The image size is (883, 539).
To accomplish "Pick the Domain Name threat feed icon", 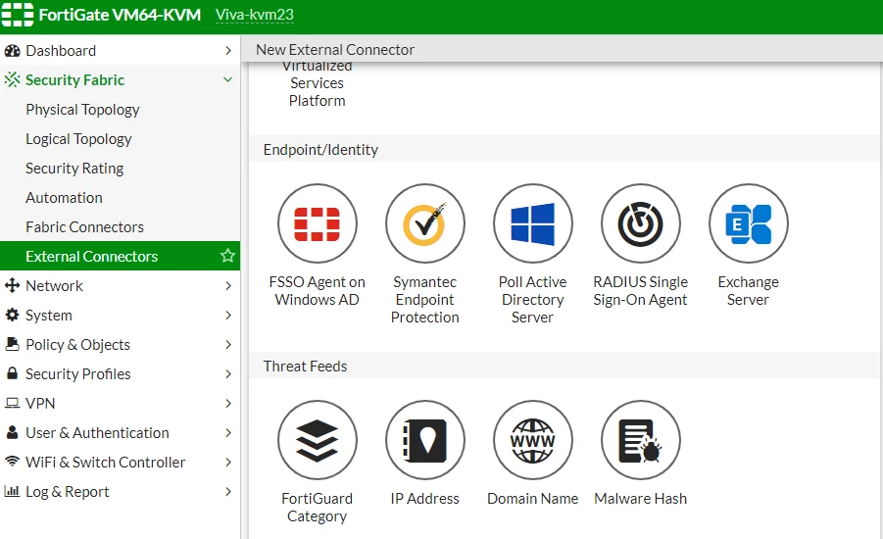I will coord(533,440).
